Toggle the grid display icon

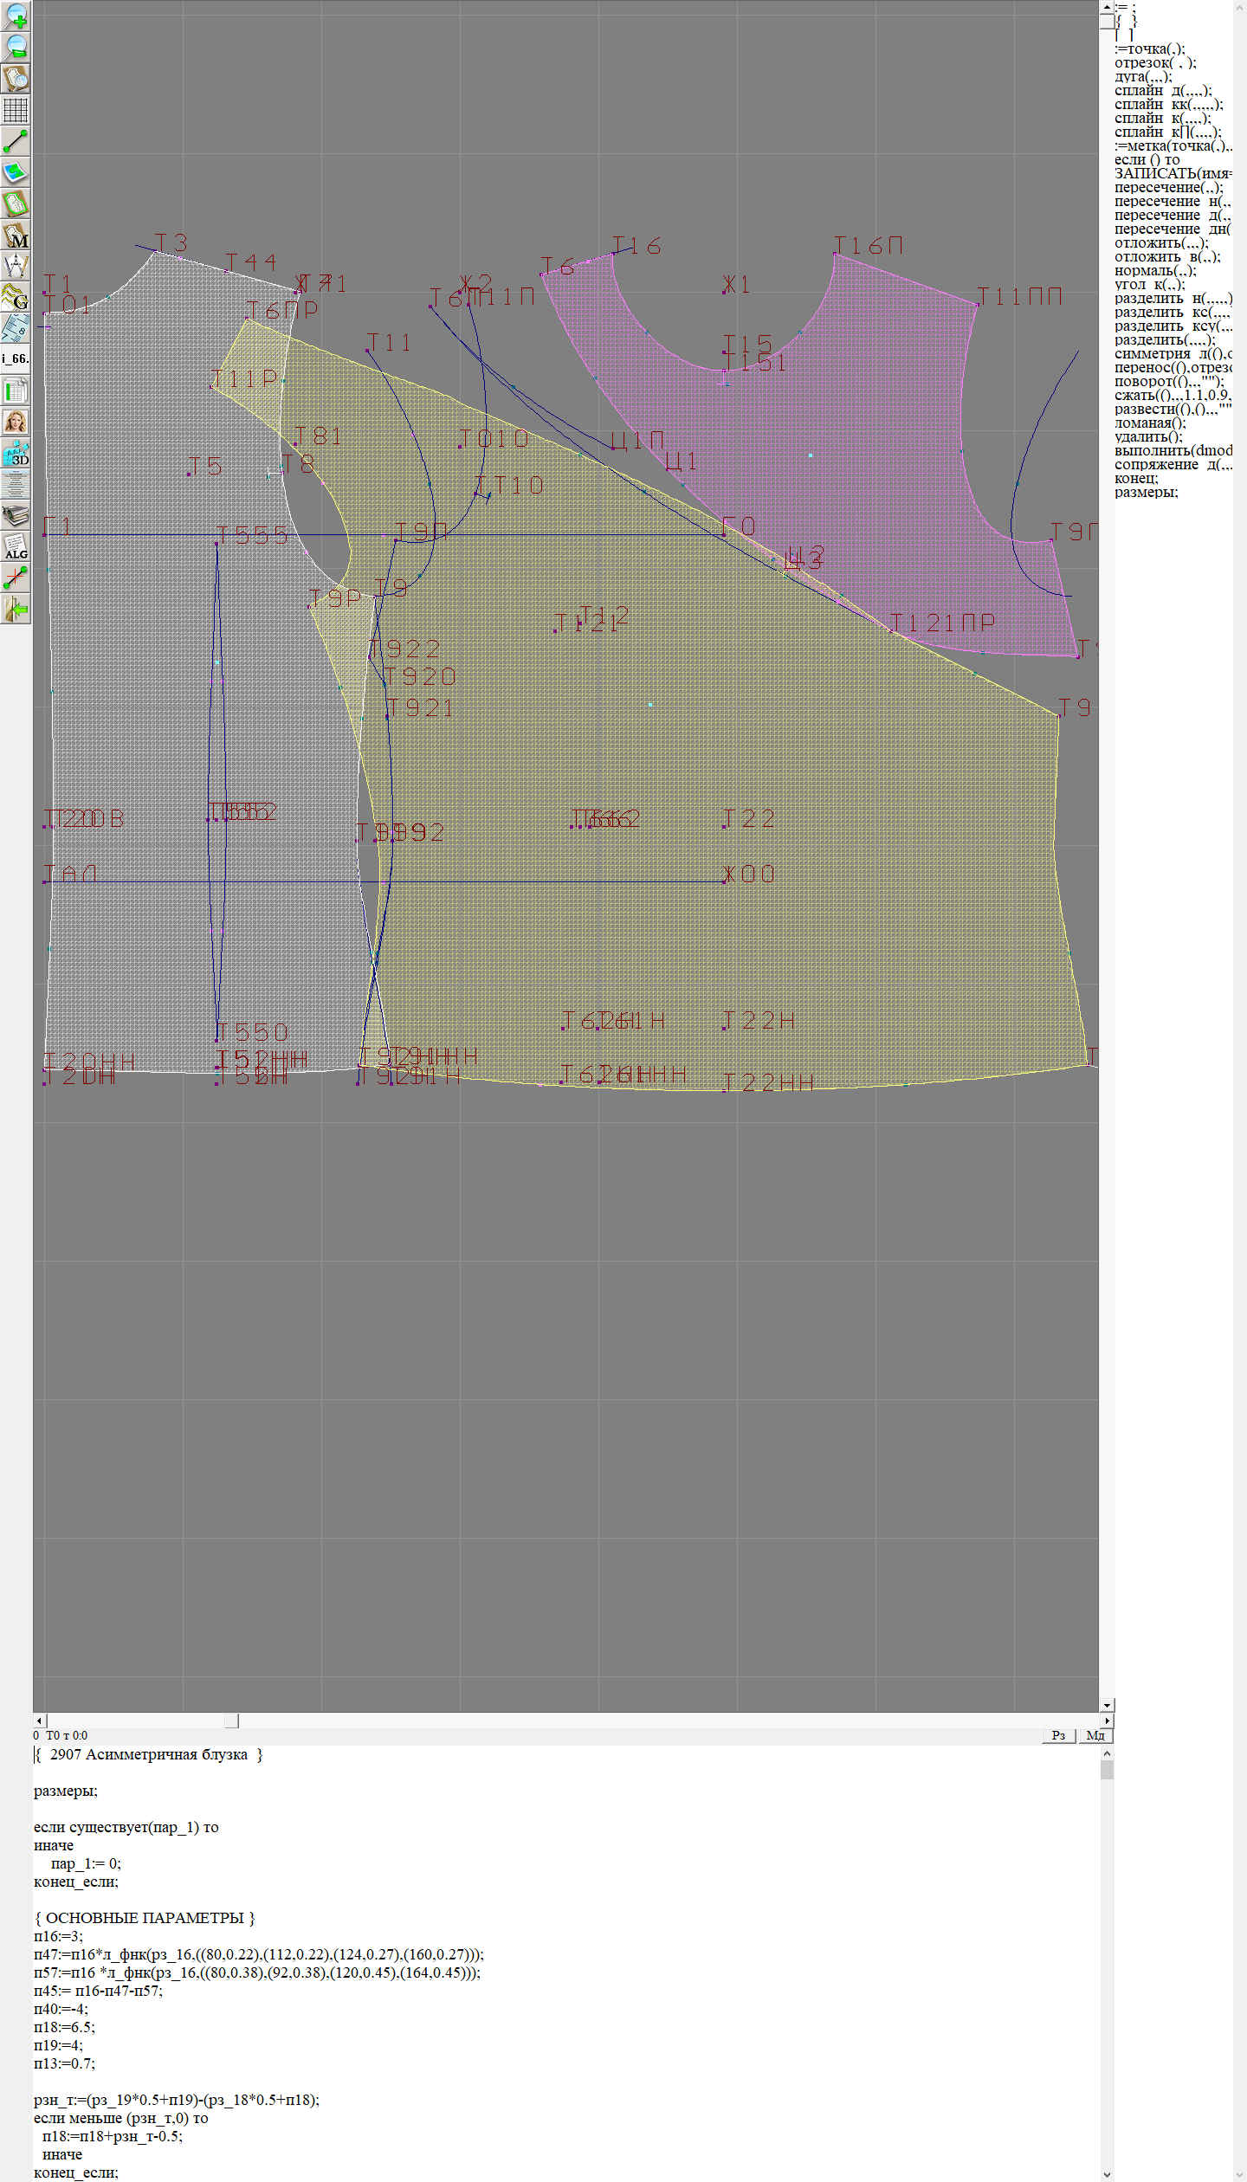click(16, 109)
